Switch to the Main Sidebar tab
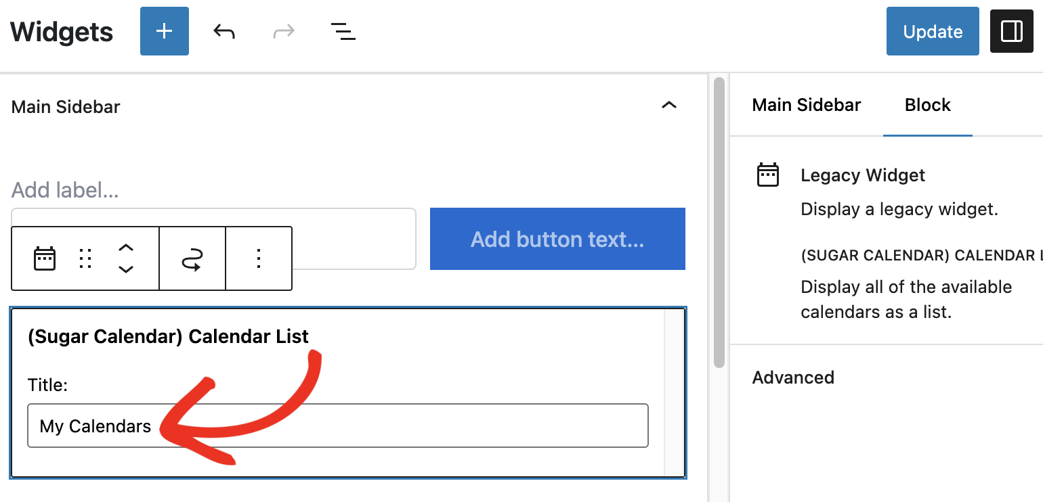Screen dimensions: 1043x502 pyautogui.click(x=807, y=105)
